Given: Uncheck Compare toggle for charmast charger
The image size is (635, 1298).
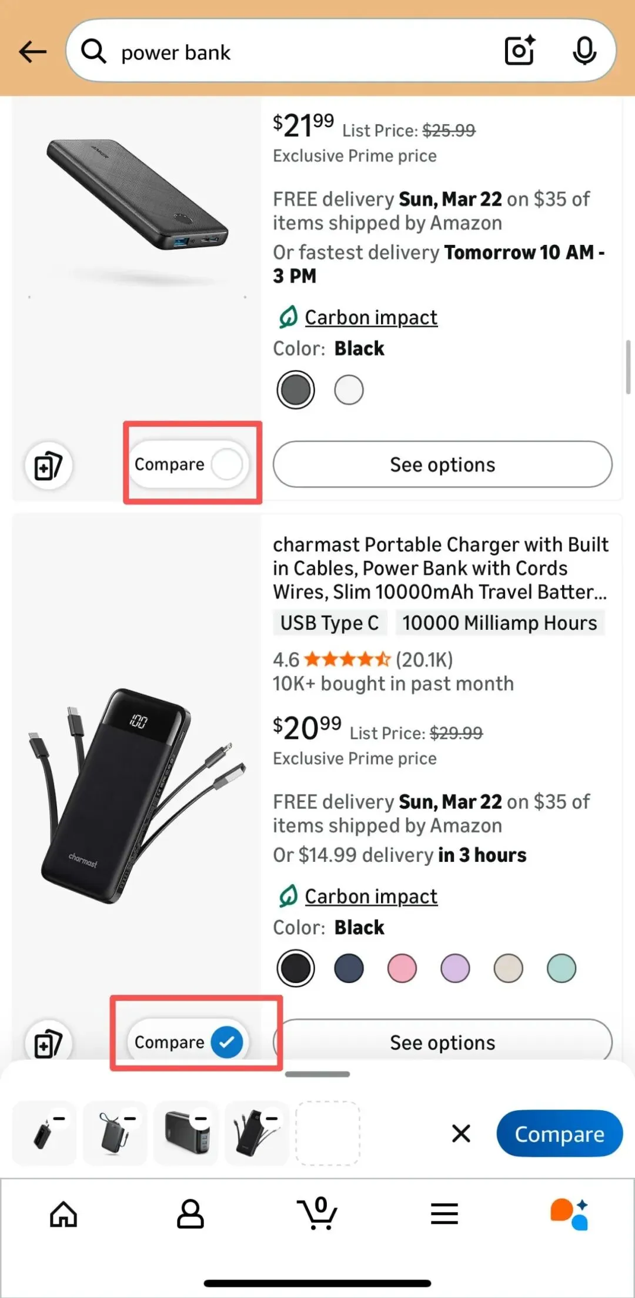Looking at the screenshot, I should click(227, 1042).
